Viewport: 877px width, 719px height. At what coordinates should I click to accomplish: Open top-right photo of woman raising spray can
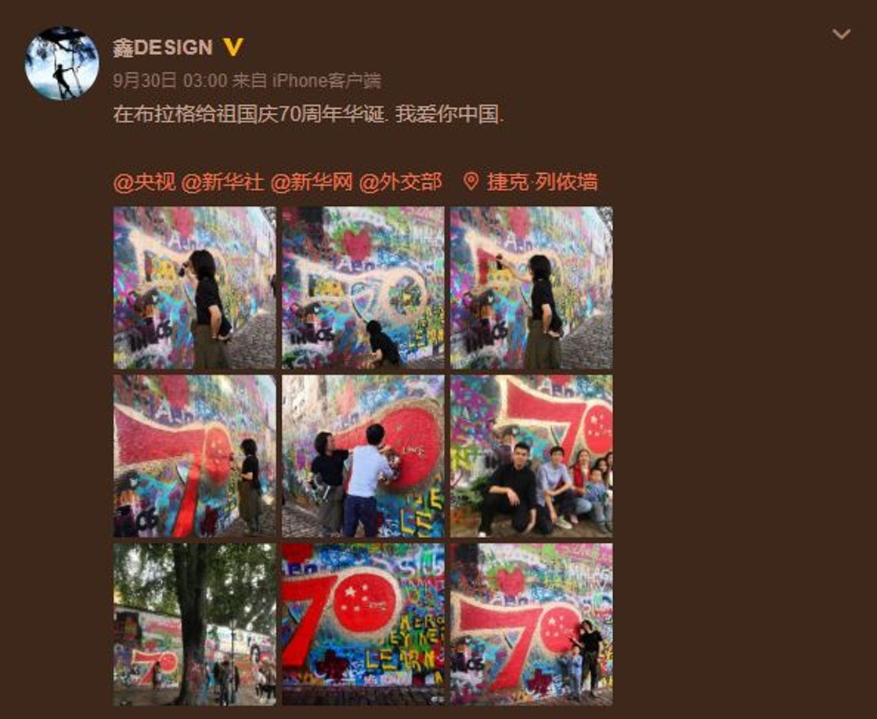pos(532,287)
